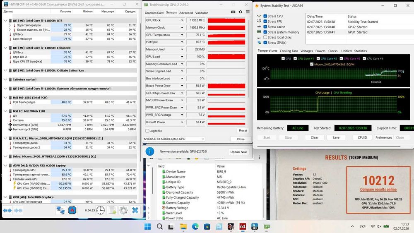The image size is (414, 233).
Task: Open Hot Spot sensor dropdown arrow
Action: point(182,42)
